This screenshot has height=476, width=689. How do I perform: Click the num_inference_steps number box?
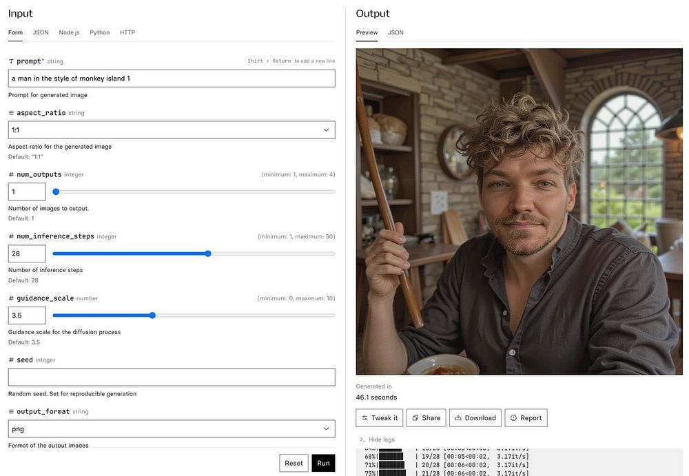tap(27, 253)
